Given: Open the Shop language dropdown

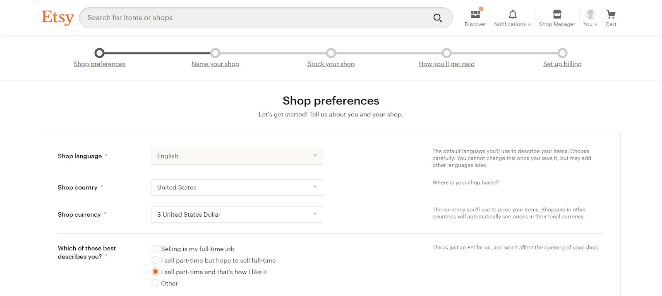Looking at the screenshot, I should (x=237, y=156).
